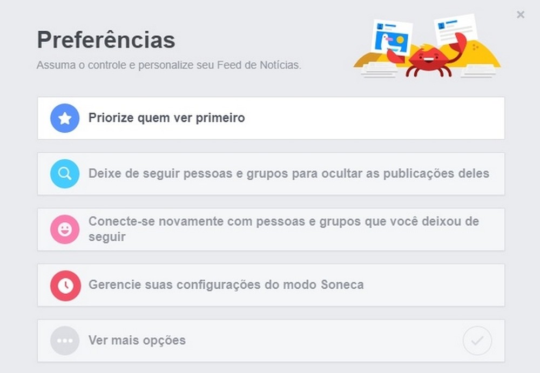Screen dimensions: 540x373
Task: Click the word "seguir" on the second line of the third option
Action: pyautogui.click(x=107, y=237)
